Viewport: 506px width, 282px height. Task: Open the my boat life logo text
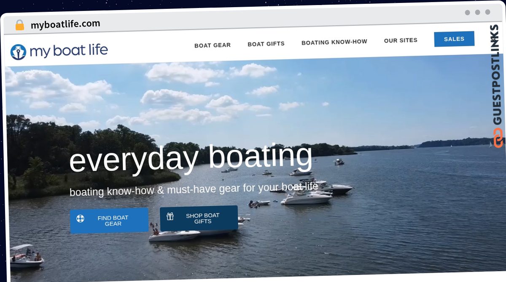point(69,51)
